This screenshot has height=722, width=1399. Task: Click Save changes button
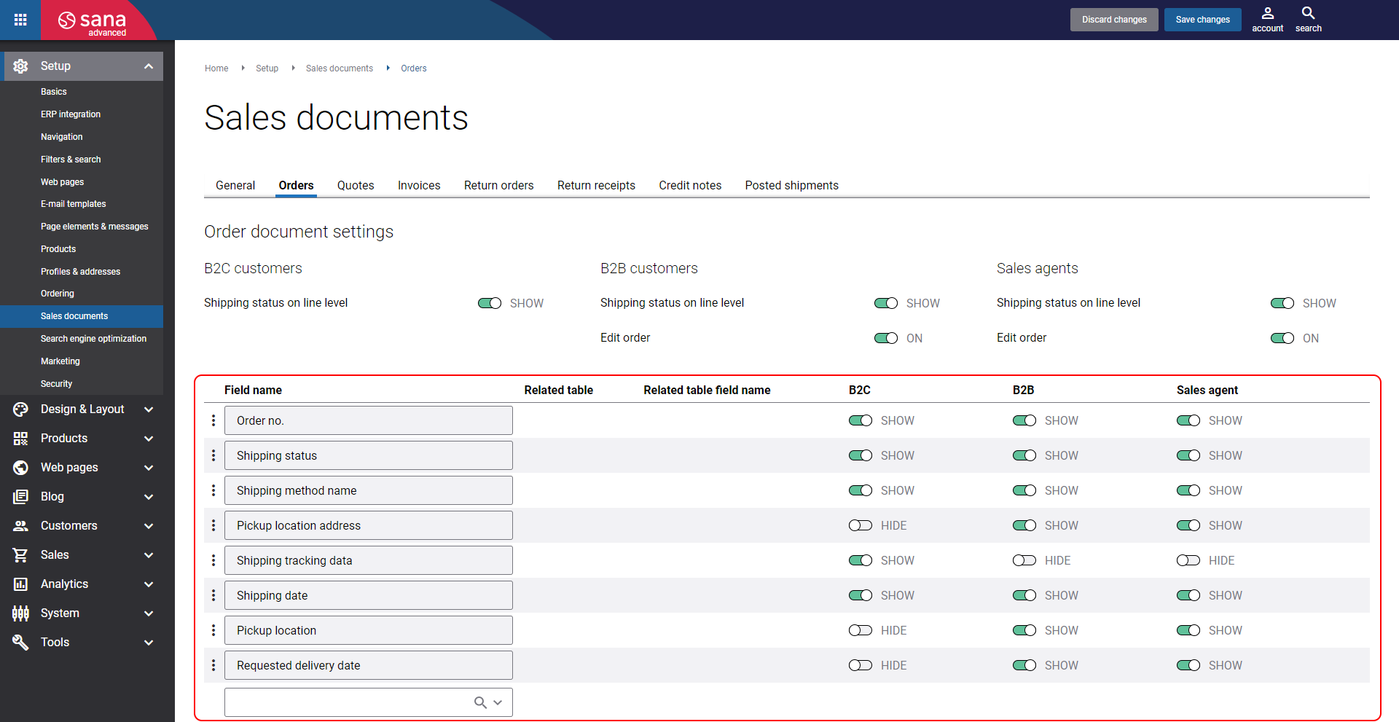1203,20
